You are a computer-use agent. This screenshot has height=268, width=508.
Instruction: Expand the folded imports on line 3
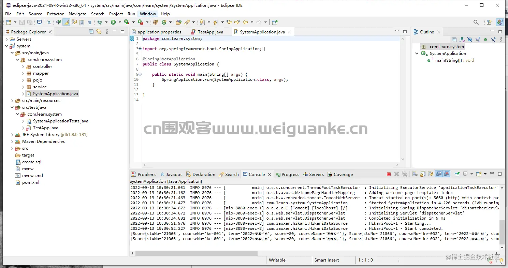point(140,49)
